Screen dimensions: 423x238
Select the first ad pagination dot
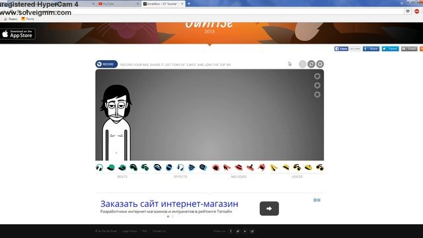pyautogui.click(x=168, y=216)
